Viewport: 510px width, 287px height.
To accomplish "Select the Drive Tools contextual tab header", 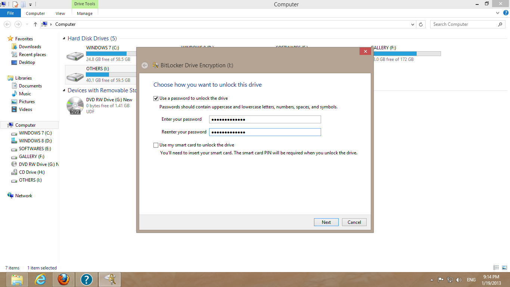I will (x=85, y=4).
